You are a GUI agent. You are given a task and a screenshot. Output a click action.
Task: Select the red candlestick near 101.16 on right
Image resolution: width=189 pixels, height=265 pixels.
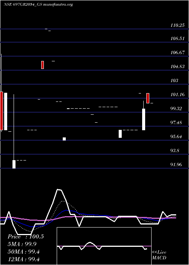click(148, 98)
